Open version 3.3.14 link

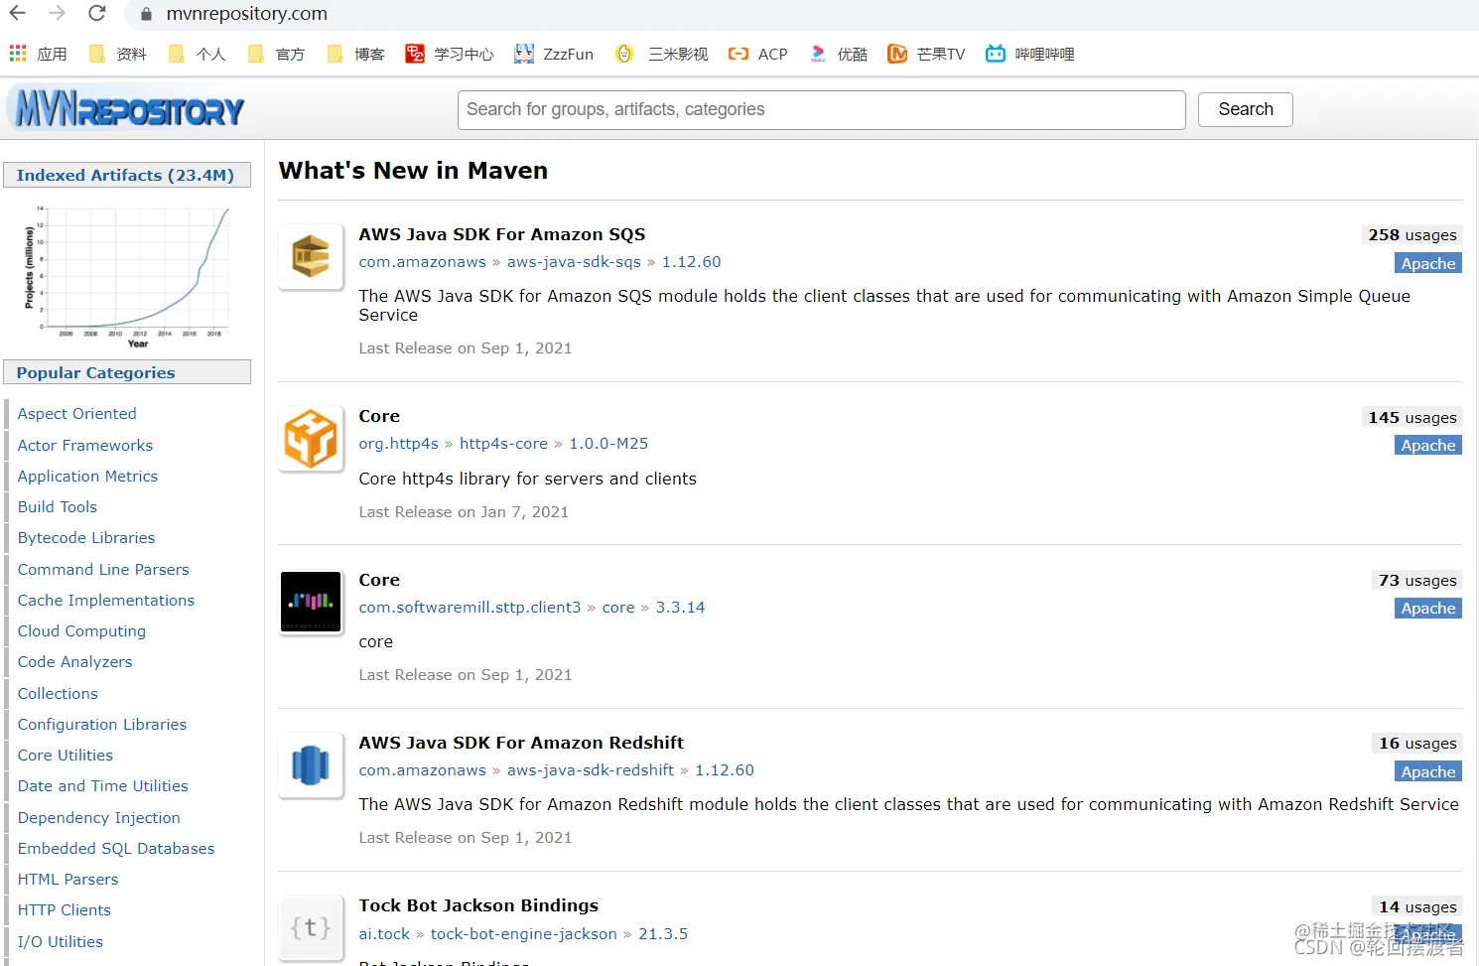(680, 607)
